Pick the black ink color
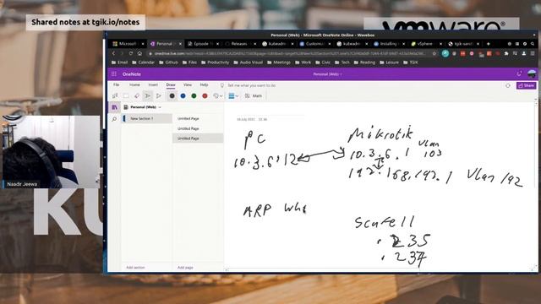 [x=172, y=95]
